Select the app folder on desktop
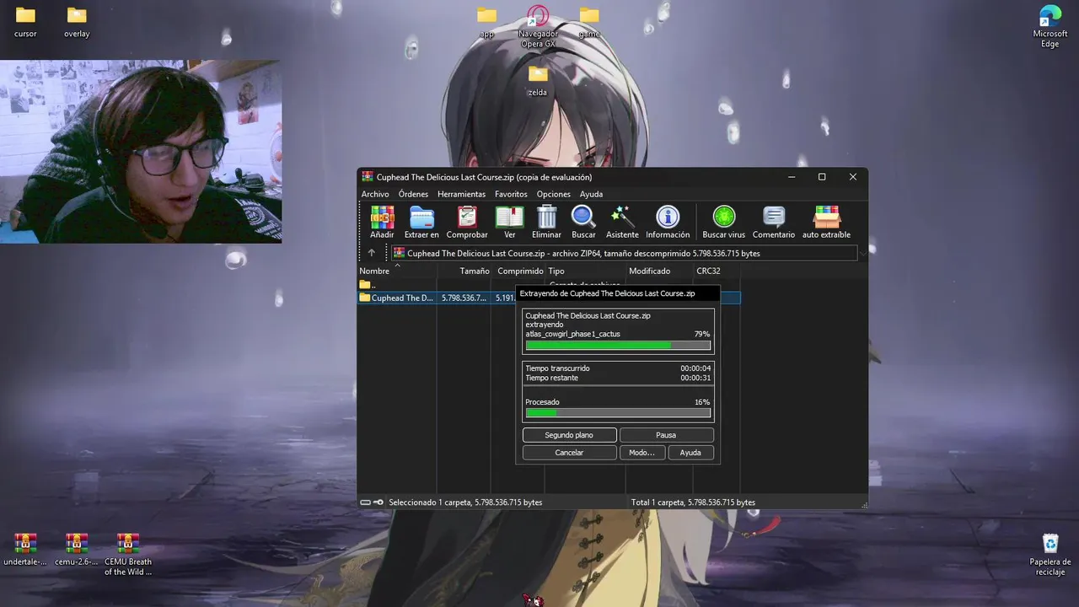1079x607 pixels. click(486, 23)
